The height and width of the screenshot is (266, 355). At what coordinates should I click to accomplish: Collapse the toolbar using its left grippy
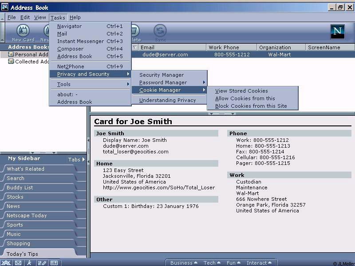click(x=2, y=32)
